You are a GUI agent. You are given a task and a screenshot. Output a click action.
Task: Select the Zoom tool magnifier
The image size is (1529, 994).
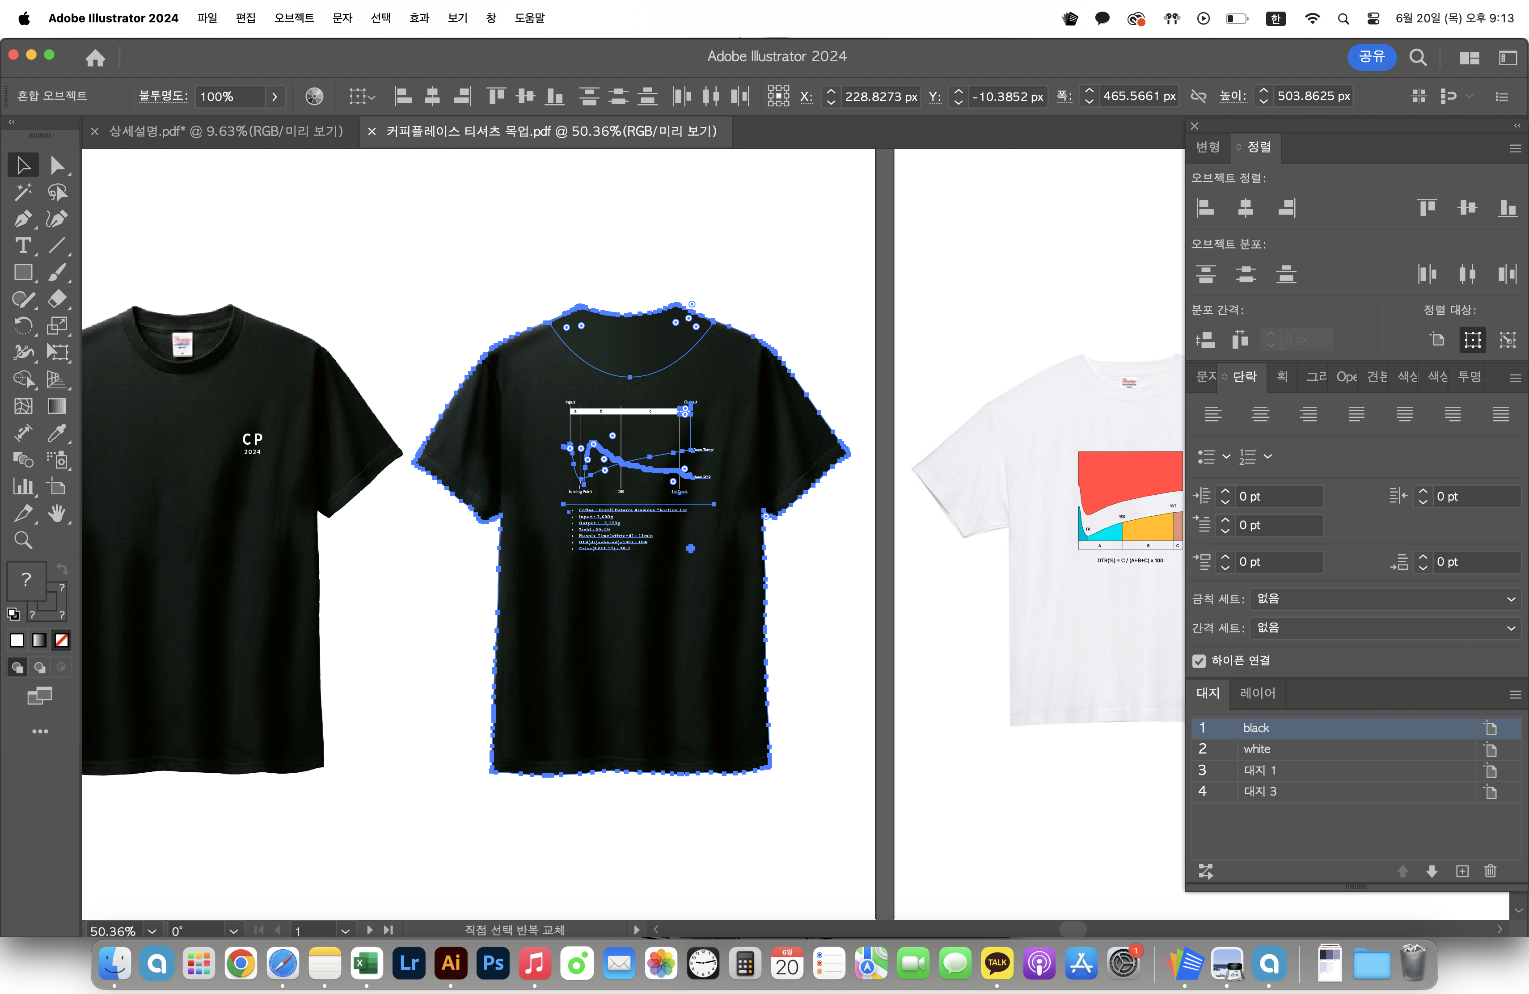[x=23, y=541]
